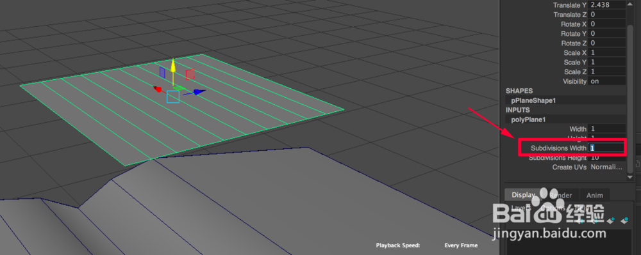Grab the red X-axis translate arrow

tap(158, 89)
